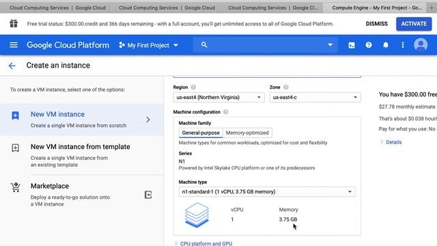
Task: Switch to Compute Engine My First Project tab
Action: click(x=376, y=8)
